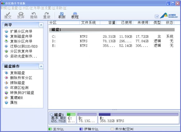Screen dimensions: 181x132
Task: Collapse the 向导 panel chevron
Action: coord(41,25)
